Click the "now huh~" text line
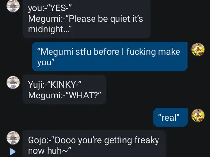The height and width of the screenshot is (157, 210). tap(50, 150)
